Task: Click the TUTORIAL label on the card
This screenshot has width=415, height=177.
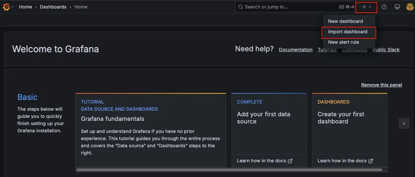Action: coord(92,102)
